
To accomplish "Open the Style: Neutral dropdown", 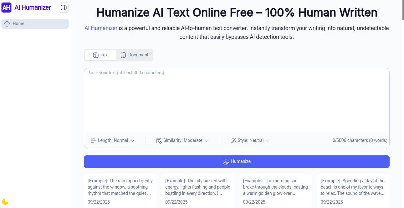I will pos(250,140).
